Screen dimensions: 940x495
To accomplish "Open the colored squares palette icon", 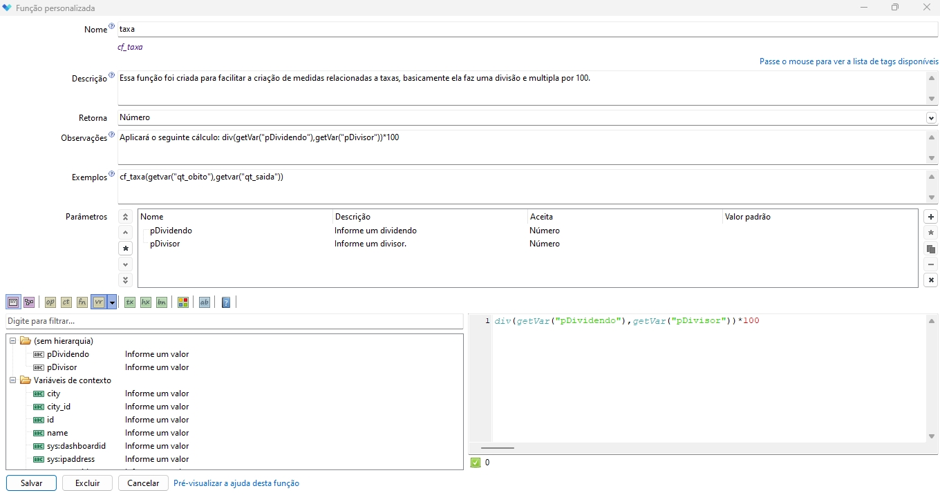I will [x=183, y=302].
